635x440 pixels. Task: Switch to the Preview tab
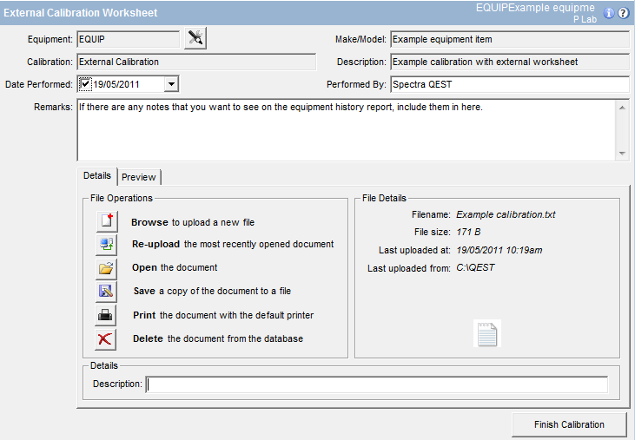pyautogui.click(x=139, y=177)
